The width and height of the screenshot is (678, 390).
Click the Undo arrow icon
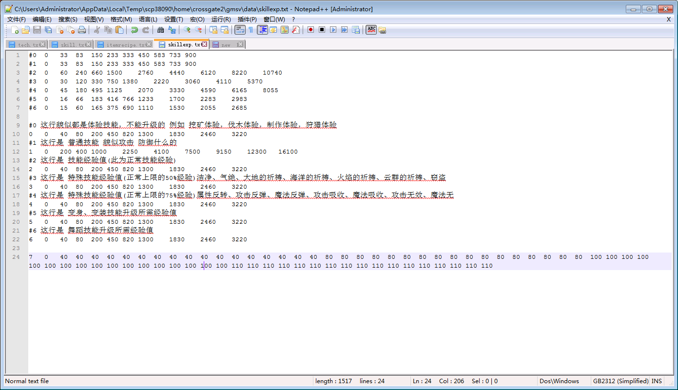pos(134,30)
